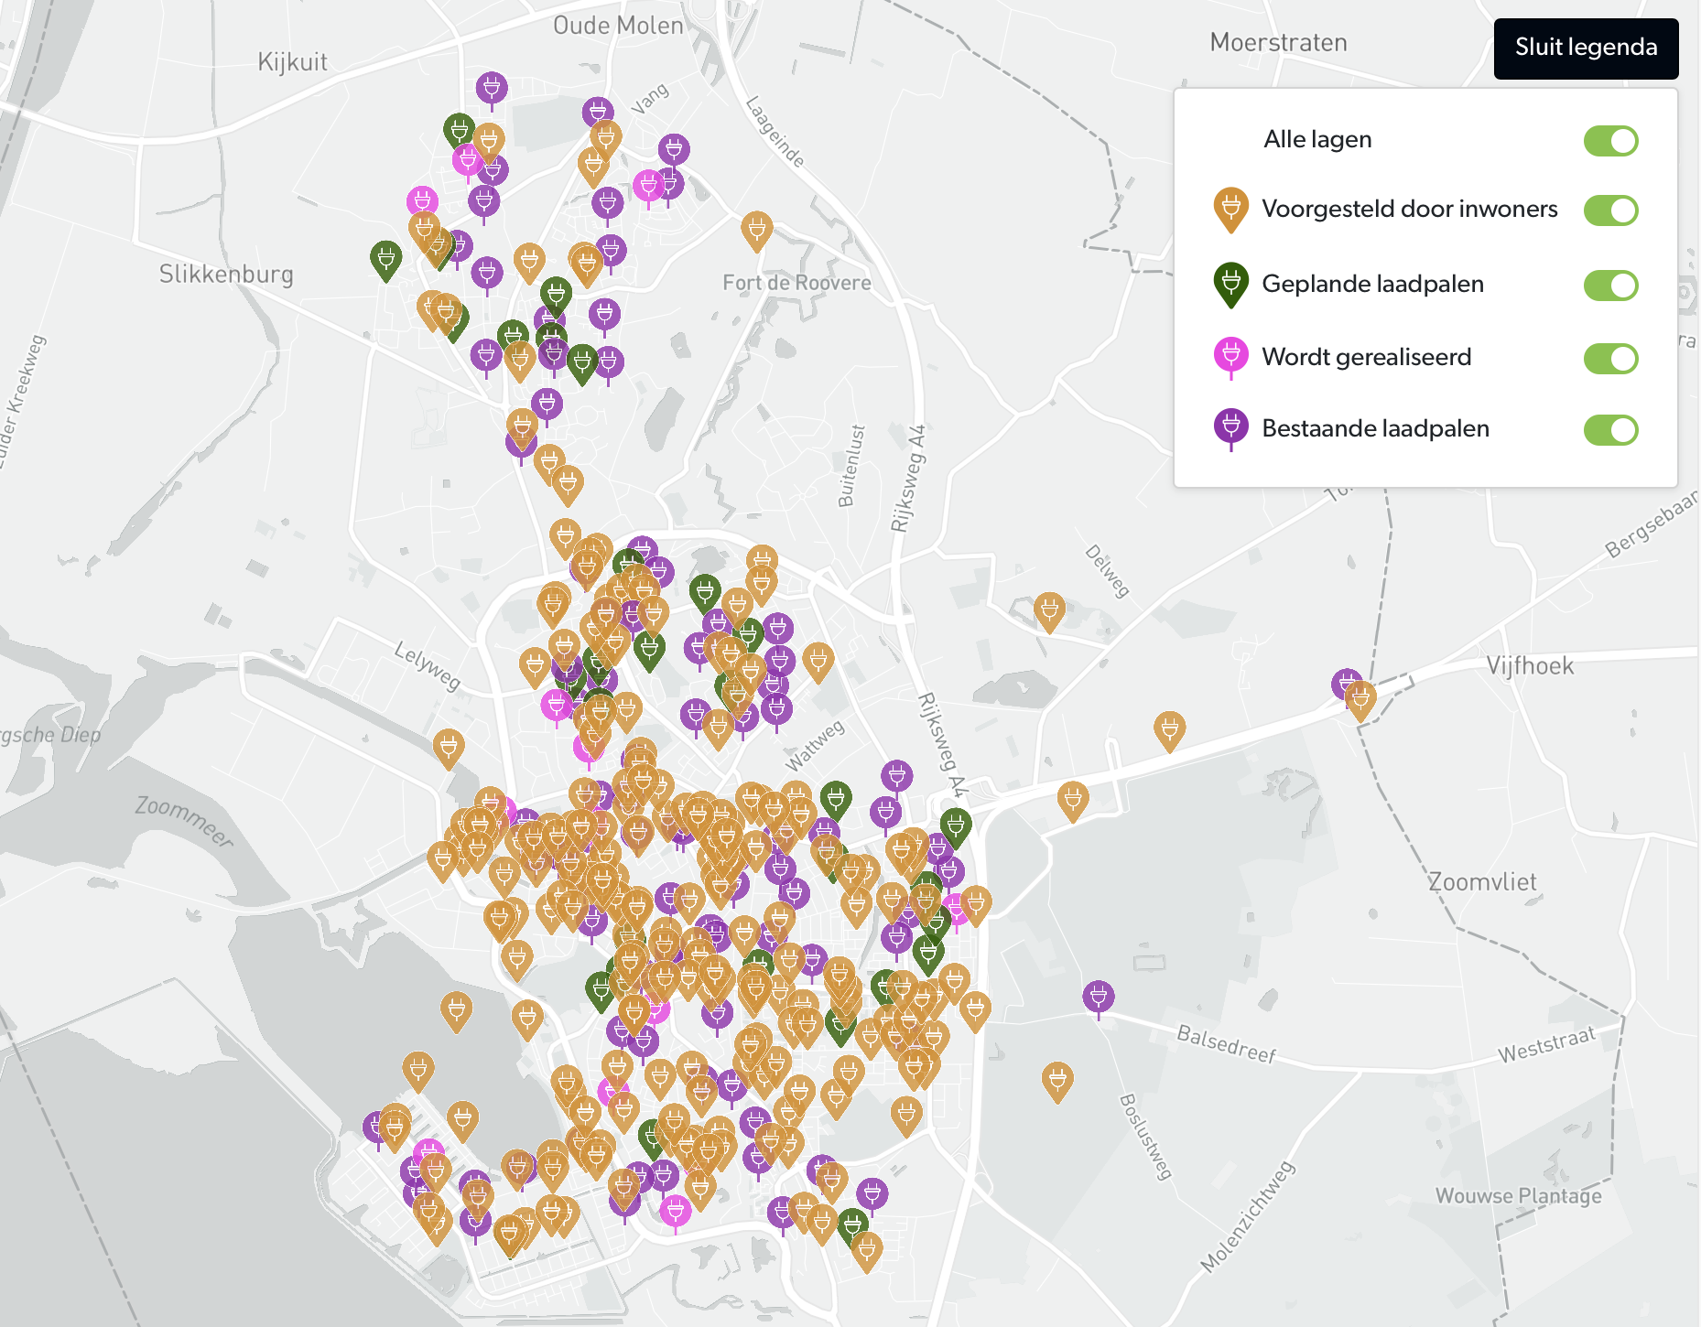Click the pink Wordt gerealiseerd legend icon

pyautogui.click(x=1230, y=356)
